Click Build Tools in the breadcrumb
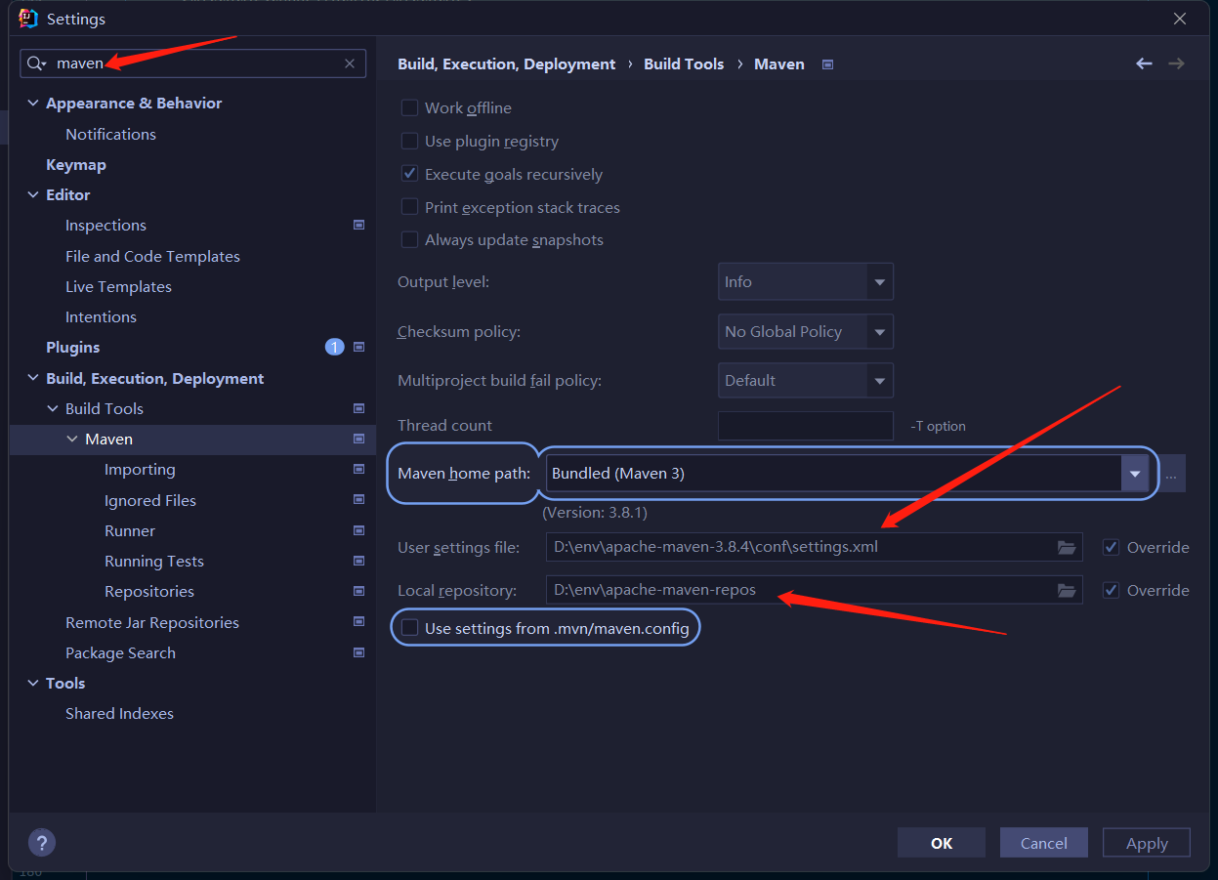The image size is (1218, 880). point(684,63)
